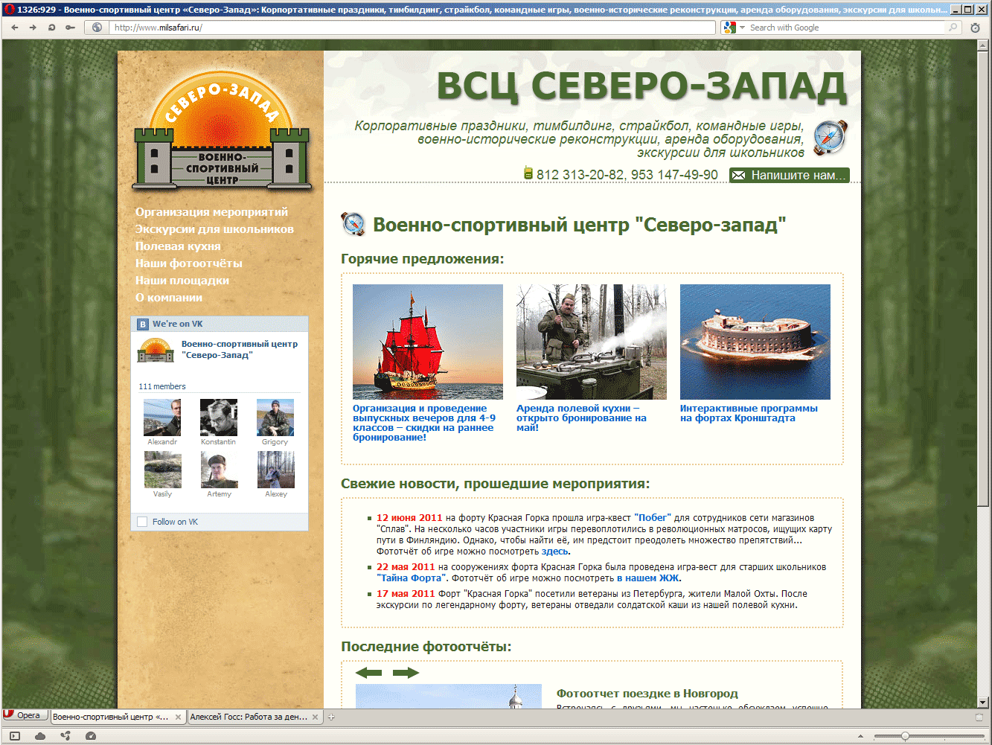The image size is (992, 745).
Task: Open closed tabs trash icon
Action: [979, 717]
